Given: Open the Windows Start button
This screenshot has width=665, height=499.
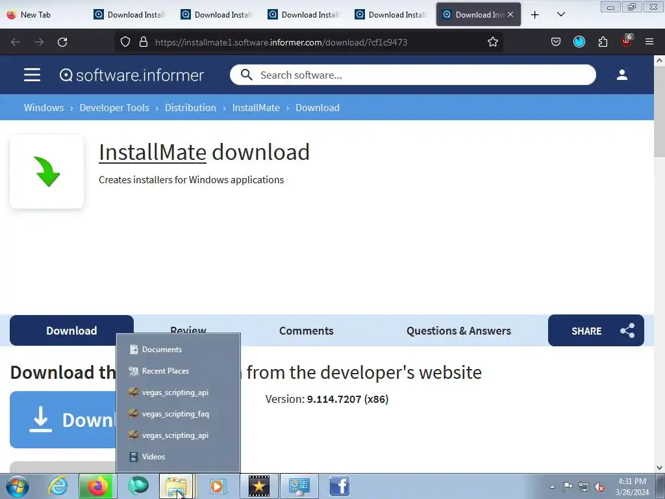Looking at the screenshot, I should tap(18, 486).
